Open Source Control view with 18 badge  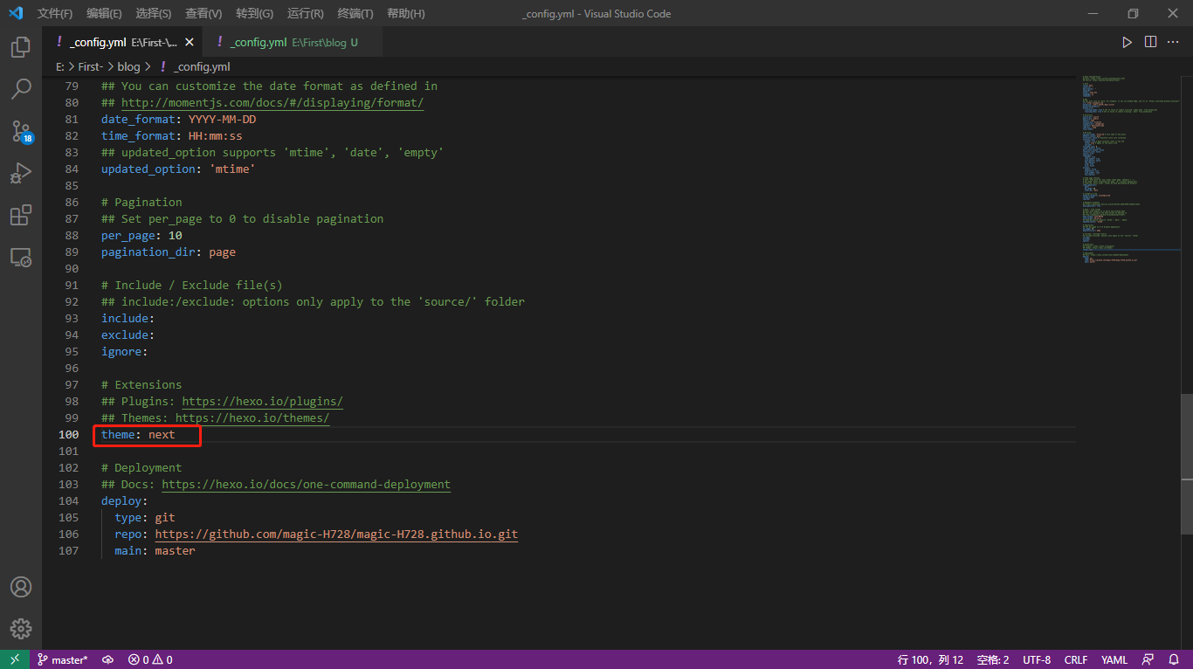(x=21, y=131)
